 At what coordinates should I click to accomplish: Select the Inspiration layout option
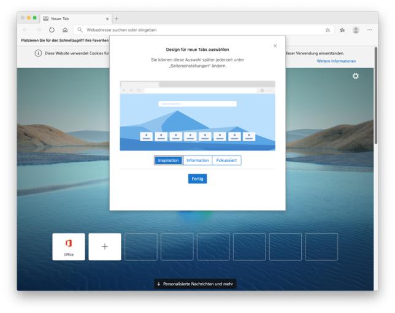(x=168, y=160)
